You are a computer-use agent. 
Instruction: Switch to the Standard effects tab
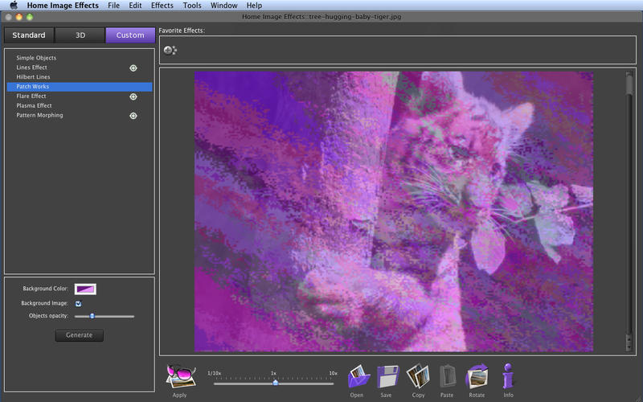[29, 35]
